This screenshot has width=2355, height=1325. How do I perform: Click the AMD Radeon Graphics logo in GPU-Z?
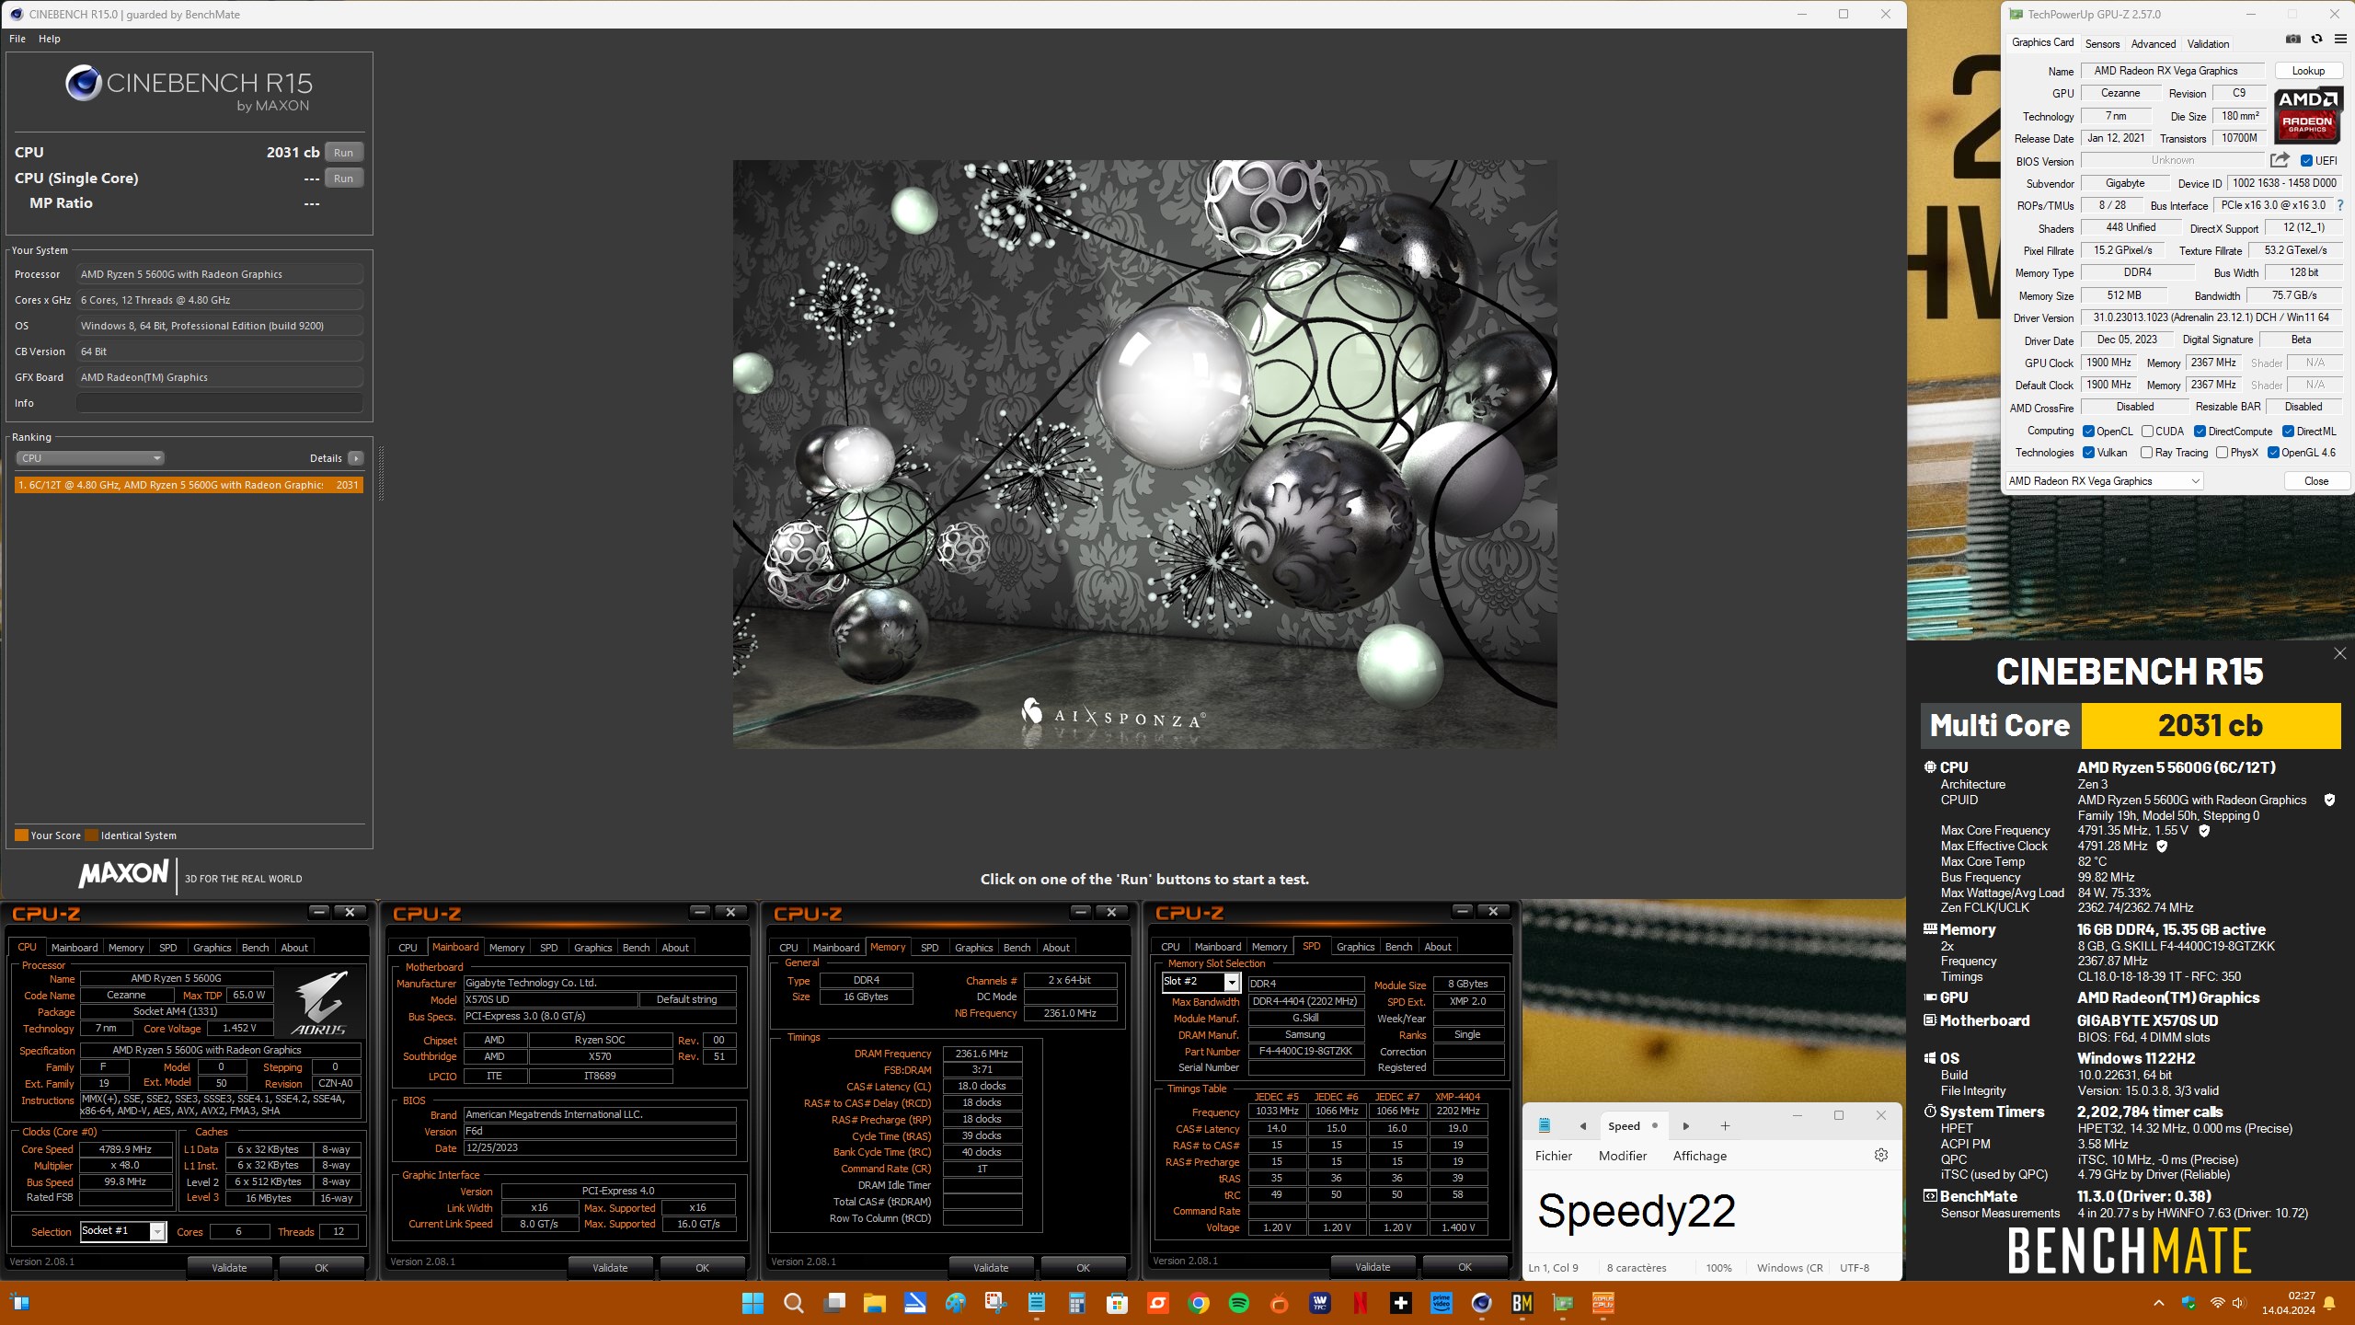(2307, 116)
